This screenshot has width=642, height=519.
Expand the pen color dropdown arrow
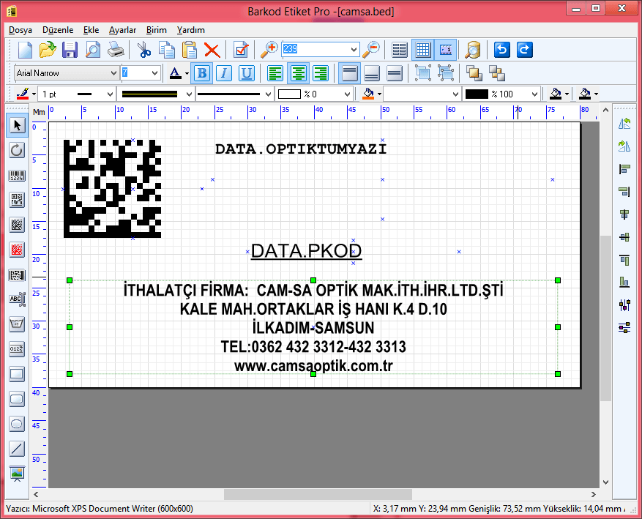click(34, 94)
